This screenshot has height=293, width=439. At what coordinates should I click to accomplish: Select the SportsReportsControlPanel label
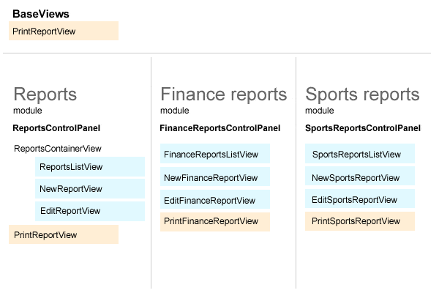pos(363,128)
